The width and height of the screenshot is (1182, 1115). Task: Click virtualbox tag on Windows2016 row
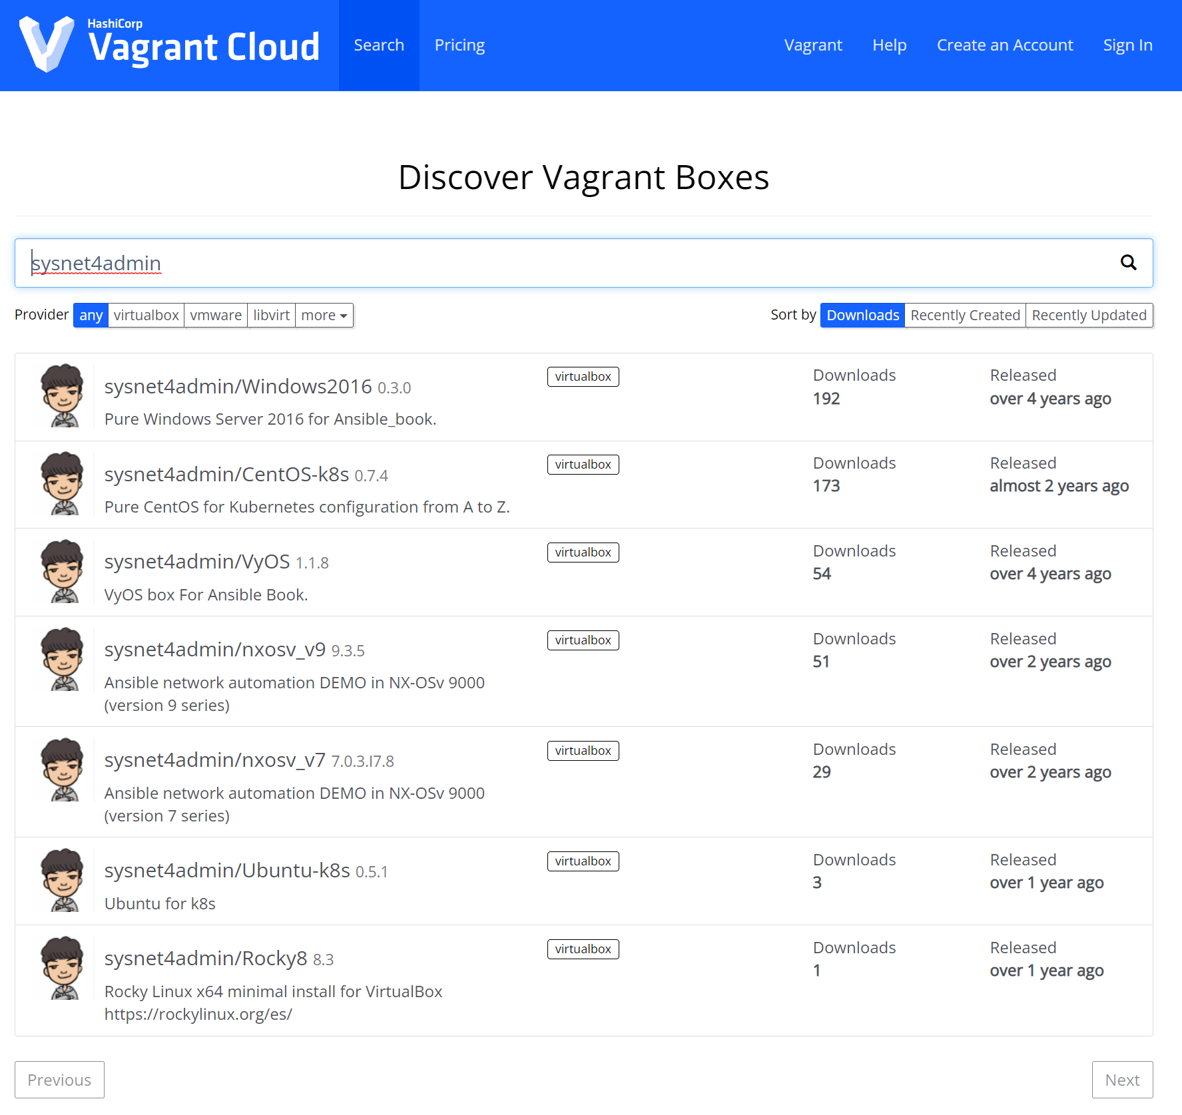[x=583, y=377]
